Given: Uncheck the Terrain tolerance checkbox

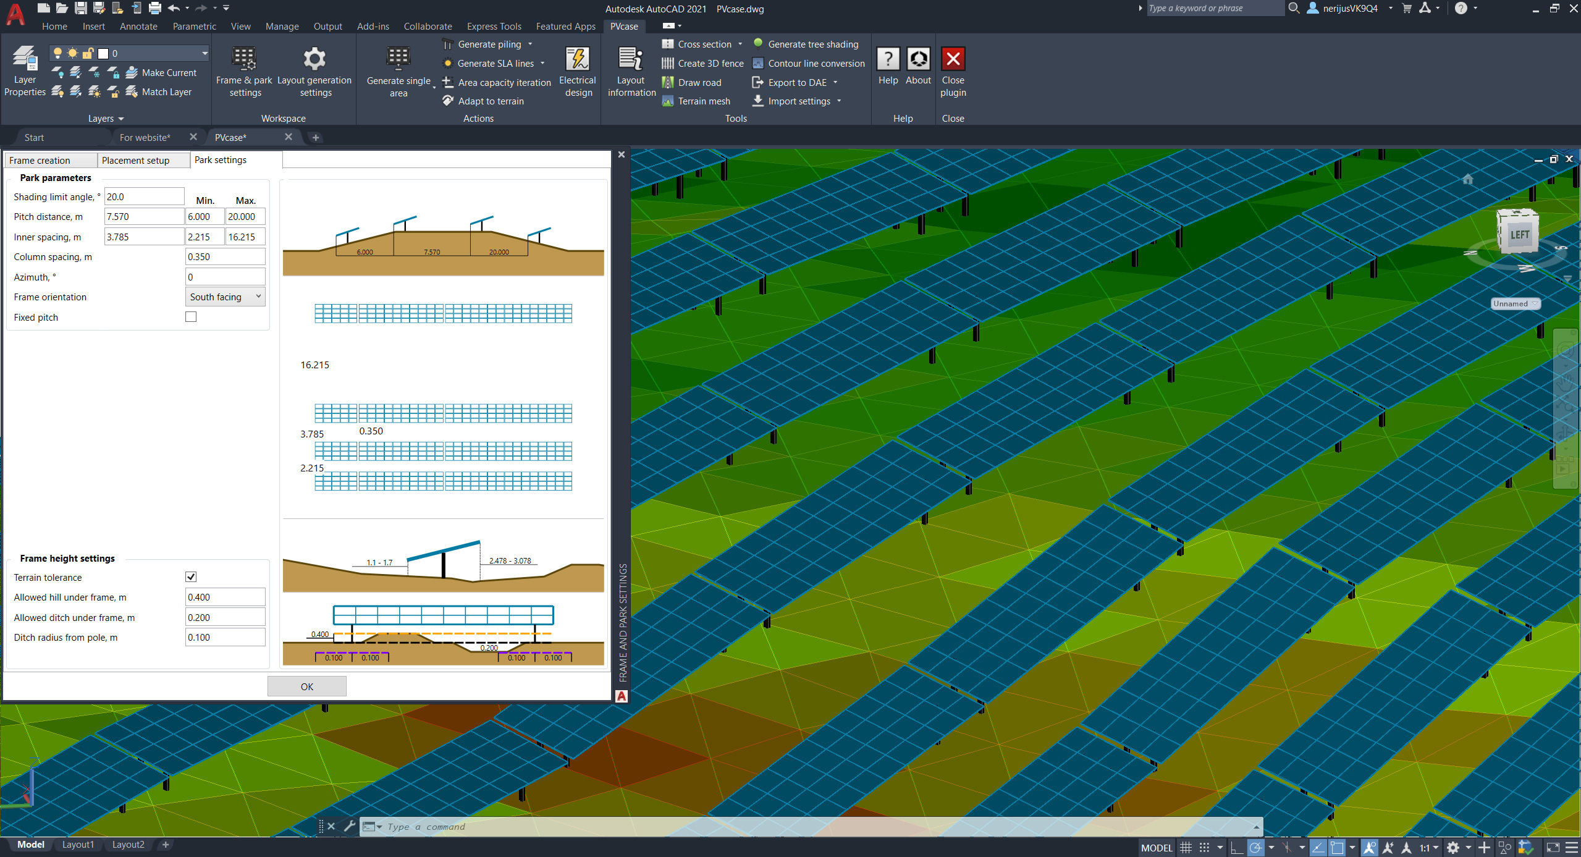Looking at the screenshot, I should click(x=191, y=577).
